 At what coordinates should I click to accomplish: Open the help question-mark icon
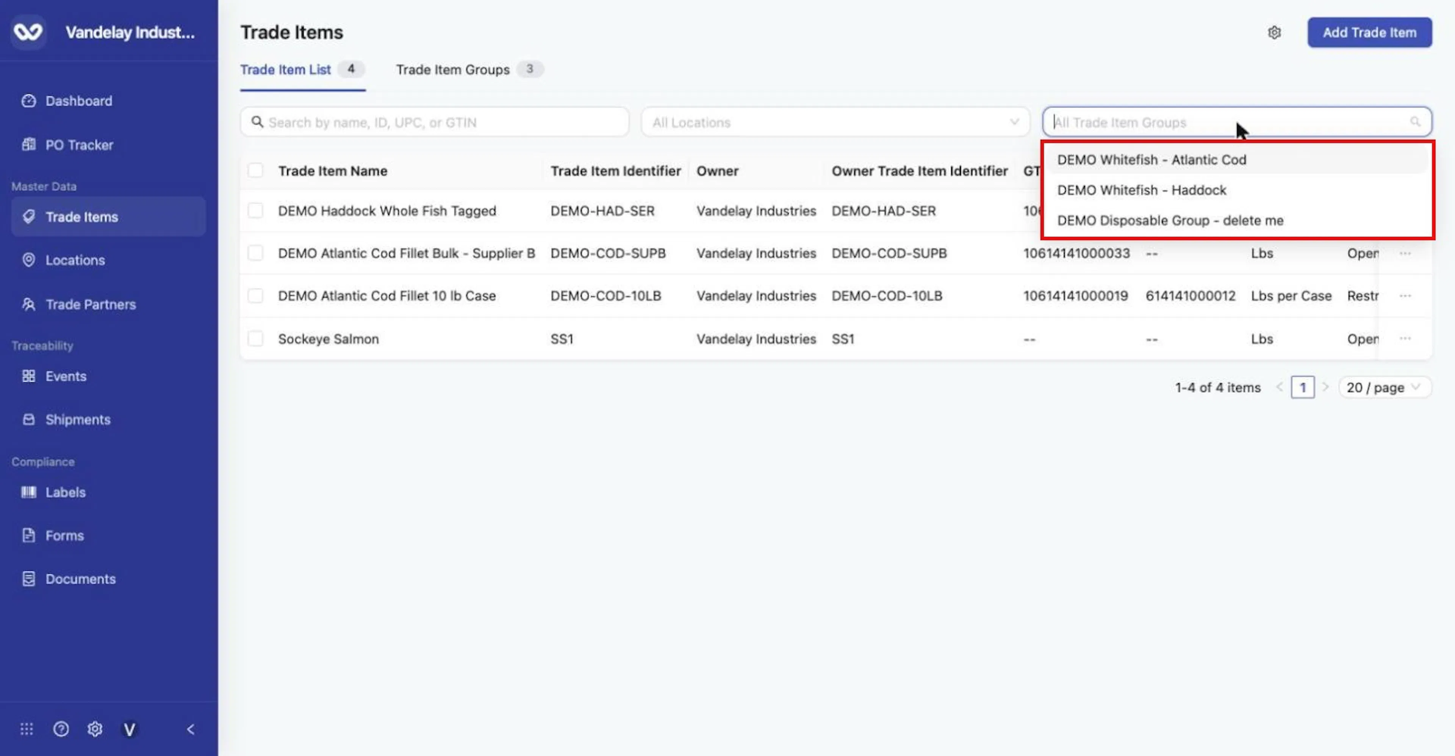[x=61, y=729]
